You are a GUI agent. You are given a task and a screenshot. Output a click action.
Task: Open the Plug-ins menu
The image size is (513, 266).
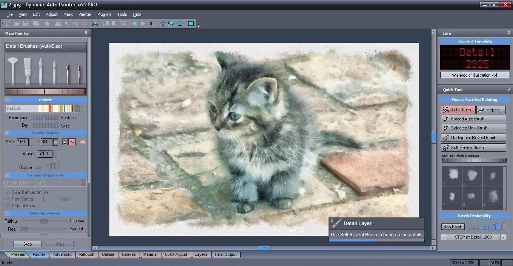[x=104, y=14]
